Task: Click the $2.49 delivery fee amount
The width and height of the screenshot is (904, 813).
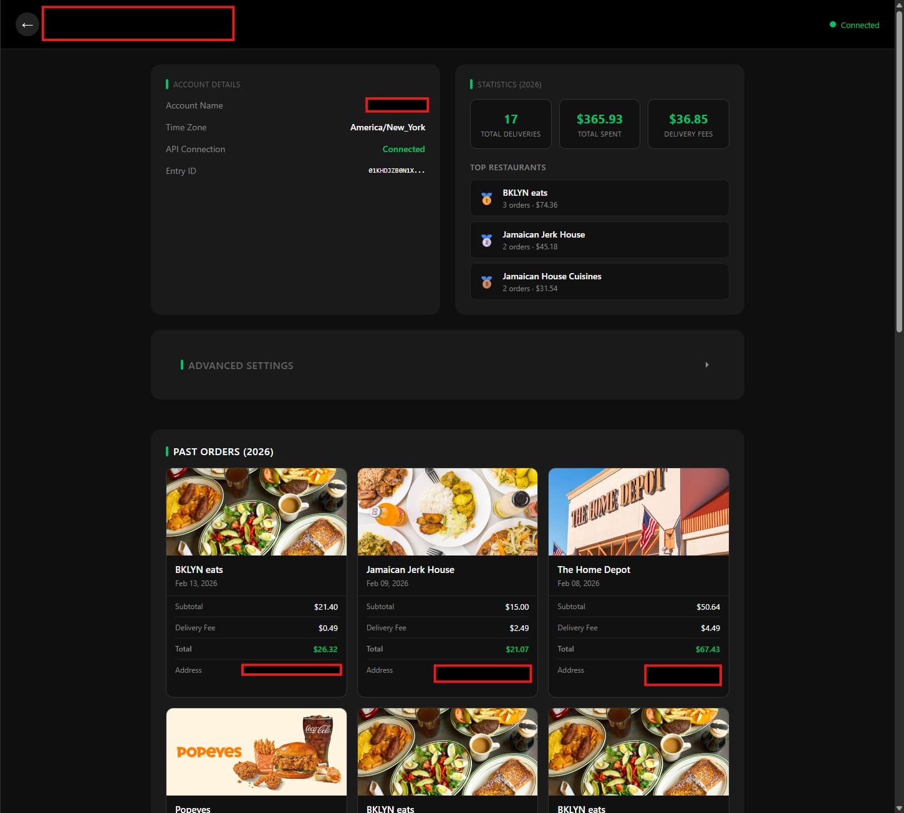Action: click(x=519, y=628)
